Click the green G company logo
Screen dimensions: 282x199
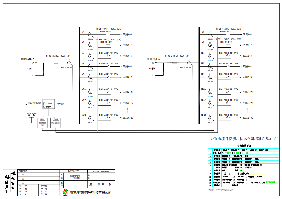[65, 192]
